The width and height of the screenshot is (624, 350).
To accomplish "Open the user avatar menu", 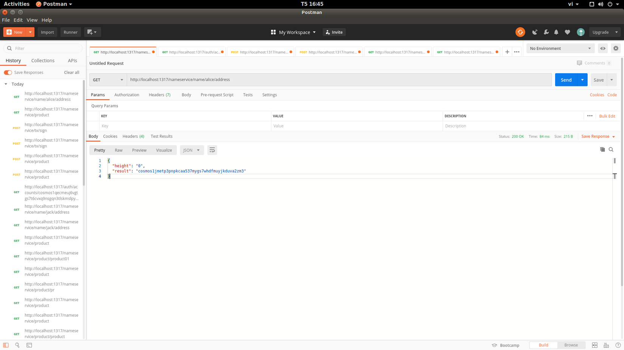I will tap(581, 32).
